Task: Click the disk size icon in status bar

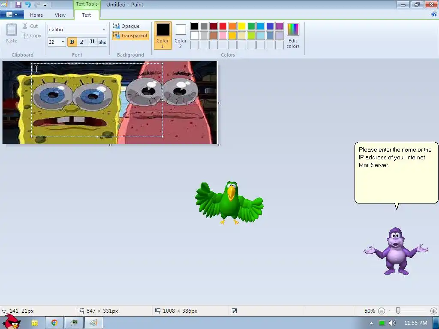Action: 235,311
